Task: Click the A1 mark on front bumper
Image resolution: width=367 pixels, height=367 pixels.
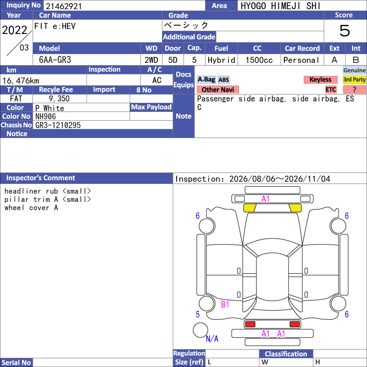Action: (x=266, y=199)
